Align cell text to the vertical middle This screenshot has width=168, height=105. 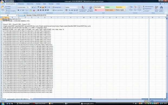point(41,7)
